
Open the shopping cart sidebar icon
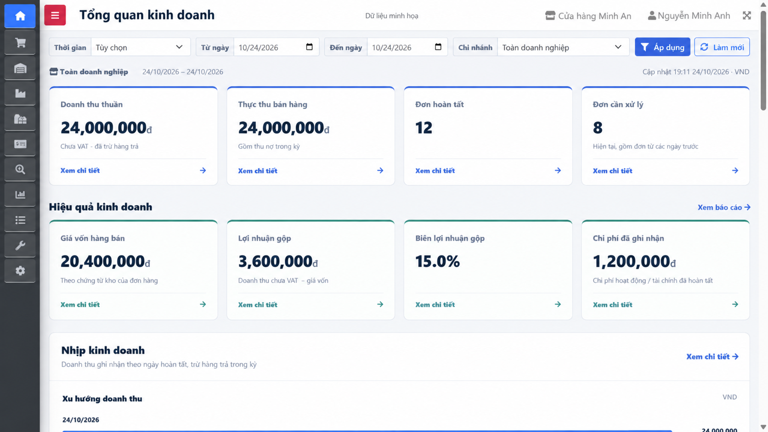pyautogui.click(x=20, y=43)
